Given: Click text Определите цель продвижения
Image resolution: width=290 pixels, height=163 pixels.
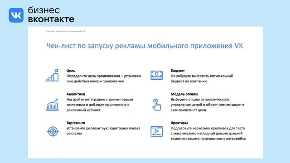Looking at the screenshot, I should (x=93, y=76).
